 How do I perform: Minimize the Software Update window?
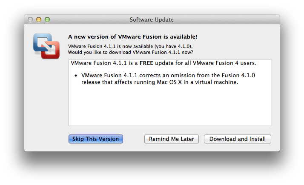click(x=39, y=20)
